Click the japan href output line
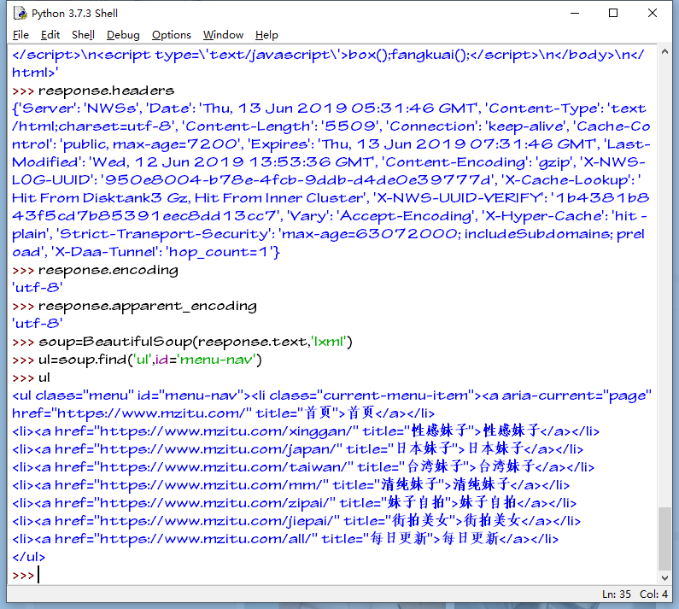The image size is (679, 609). [298, 449]
